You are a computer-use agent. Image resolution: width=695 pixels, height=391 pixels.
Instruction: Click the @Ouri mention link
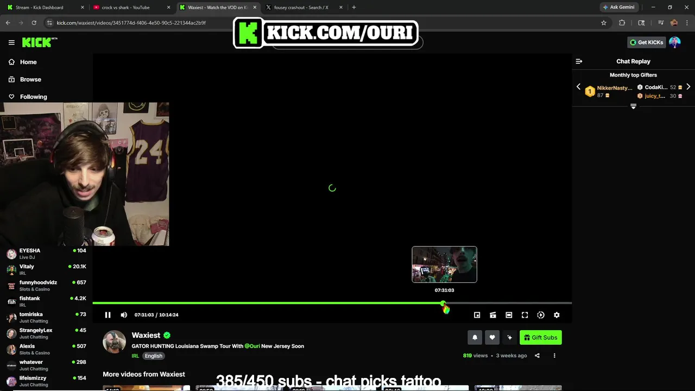[252, 346]
